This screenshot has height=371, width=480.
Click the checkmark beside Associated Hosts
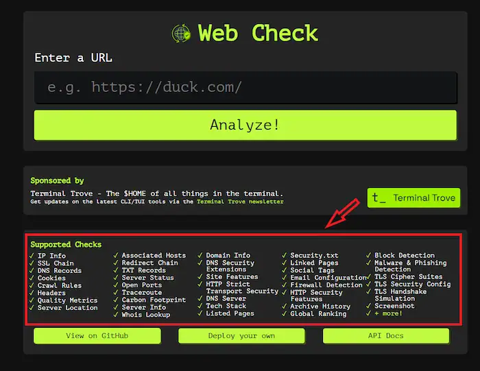pyautogui.click(x=116, y=256)
